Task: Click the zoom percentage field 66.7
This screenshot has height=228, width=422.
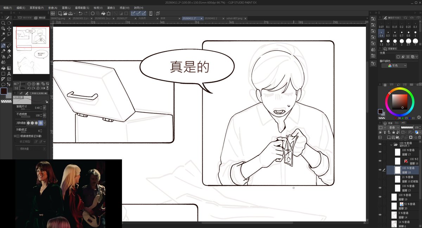Action: click(x=16, y=84)
